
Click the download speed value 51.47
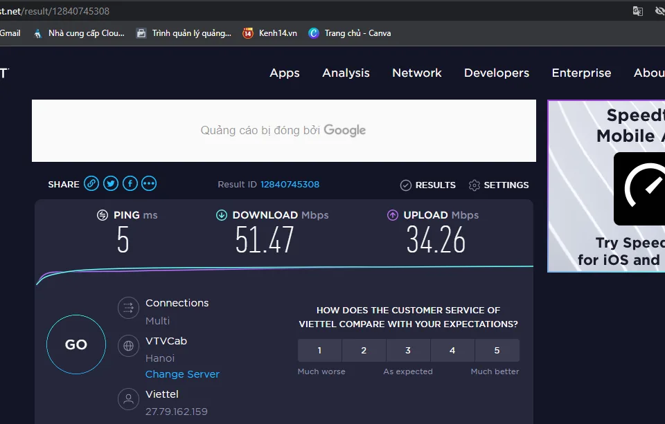265,240
